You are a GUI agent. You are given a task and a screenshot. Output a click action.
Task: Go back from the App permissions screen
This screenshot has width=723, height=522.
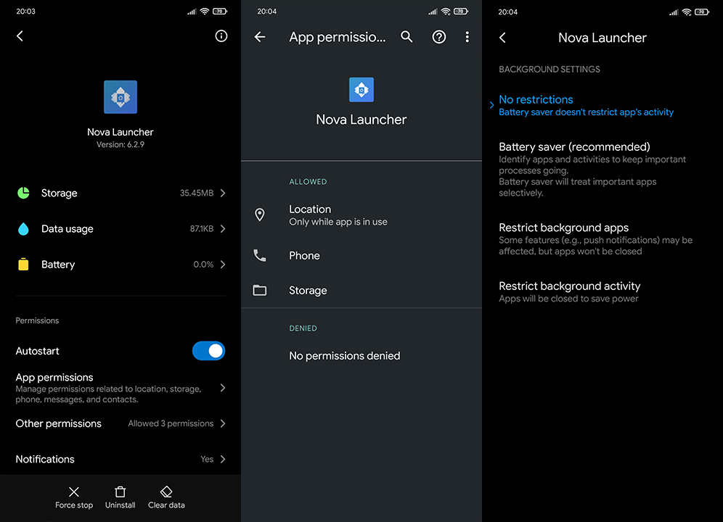click(x=260, y=37)
